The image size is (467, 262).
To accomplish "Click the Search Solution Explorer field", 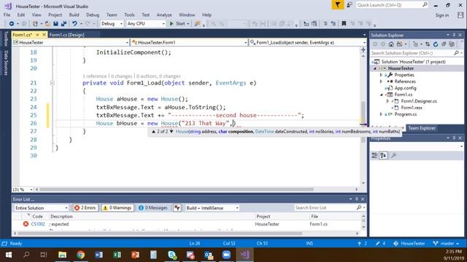I will [x=416, y=53].
